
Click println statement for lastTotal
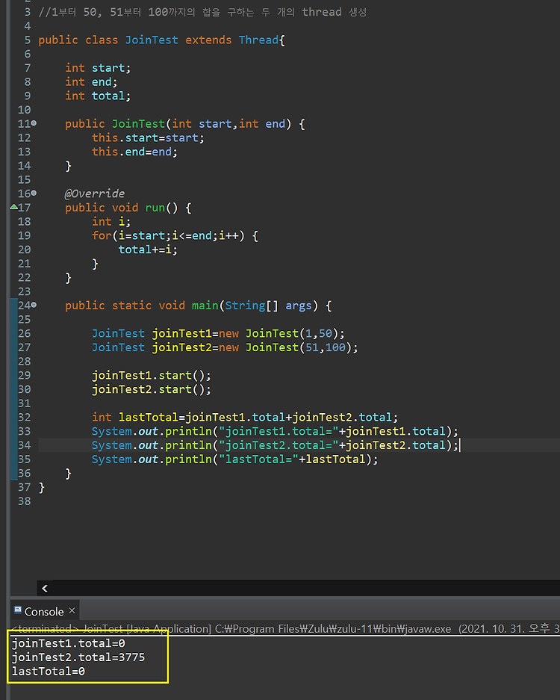[234, 459]
